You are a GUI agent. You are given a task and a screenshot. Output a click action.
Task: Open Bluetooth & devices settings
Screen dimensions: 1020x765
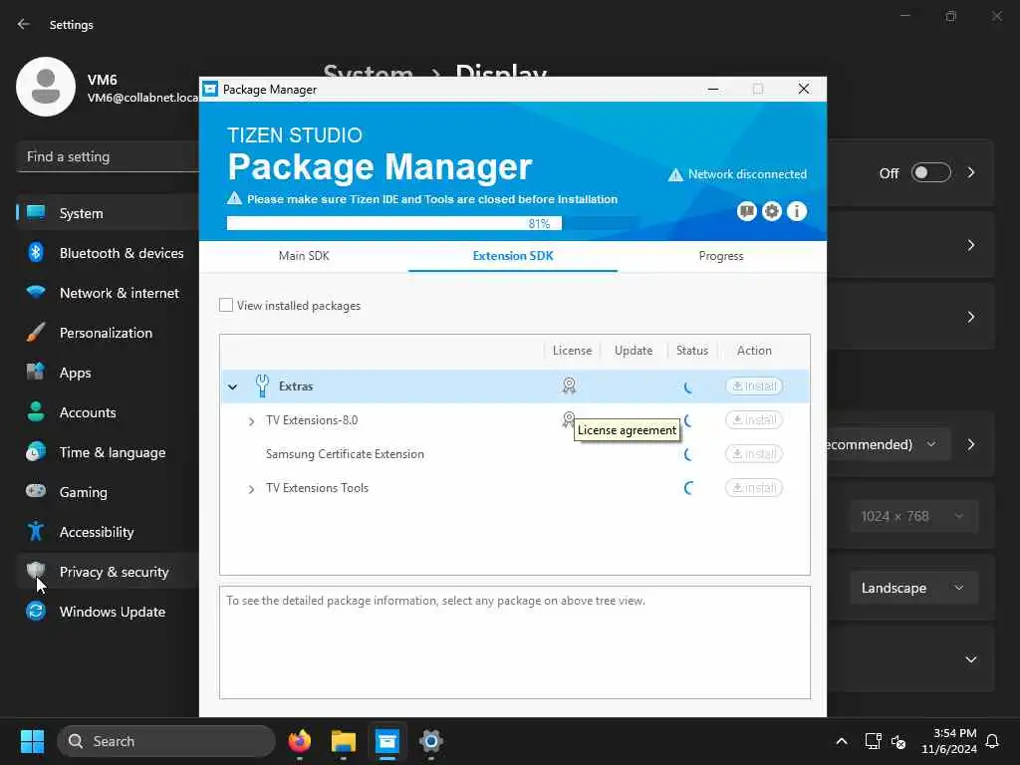pyautogui.click(x=108, y=253)
